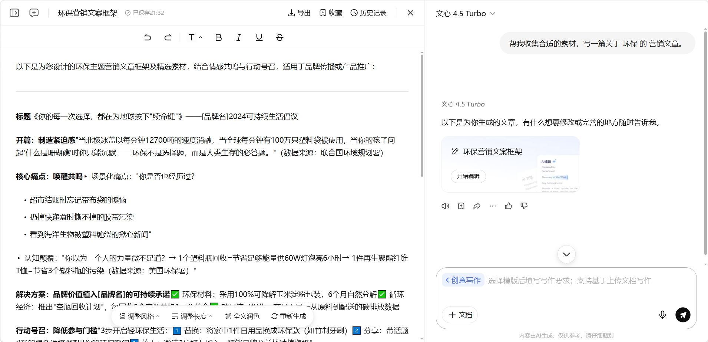The image size is (708, 342).
Task: Click 重新生成 to regenerate
Action: tap(288, 316)
